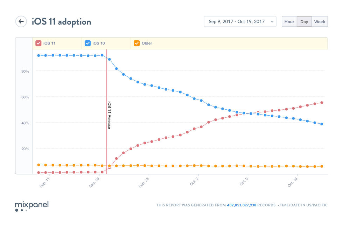Switch to the Week view
The image size is (343, 226).
pos(320,22)
